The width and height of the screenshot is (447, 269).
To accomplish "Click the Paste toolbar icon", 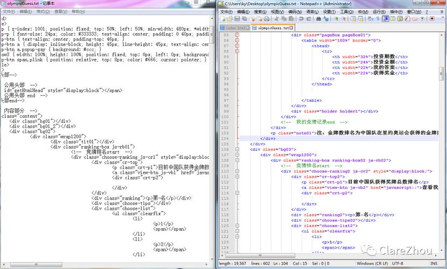I will click(291, 19).
